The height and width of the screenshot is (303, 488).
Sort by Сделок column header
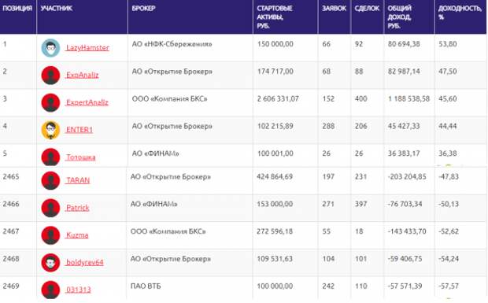coord(367,9)
